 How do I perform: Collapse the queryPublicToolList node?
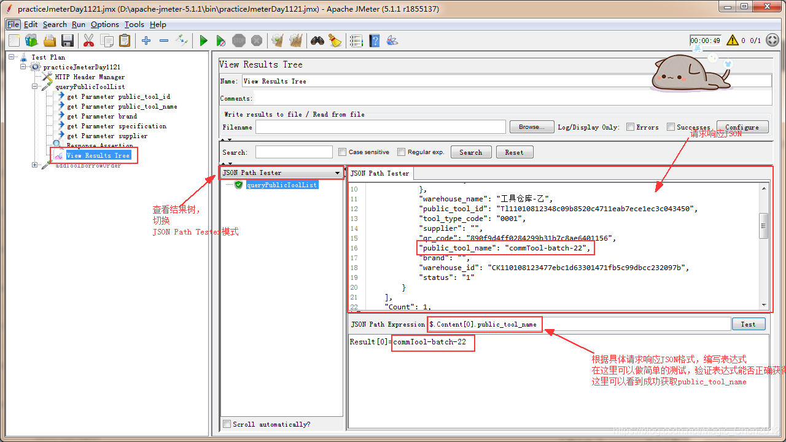coord(36,87)
